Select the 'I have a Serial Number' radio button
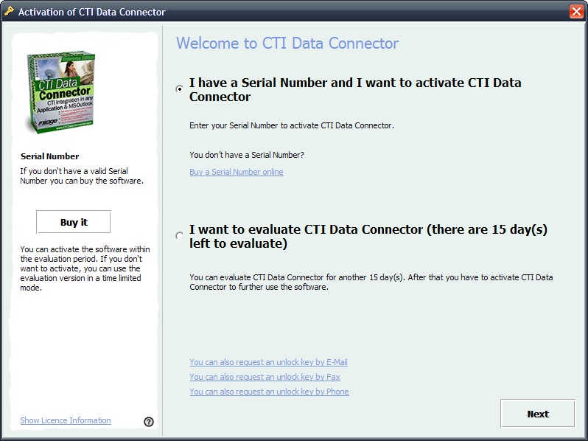Screen dimensions: 588x441 point(180,89)
